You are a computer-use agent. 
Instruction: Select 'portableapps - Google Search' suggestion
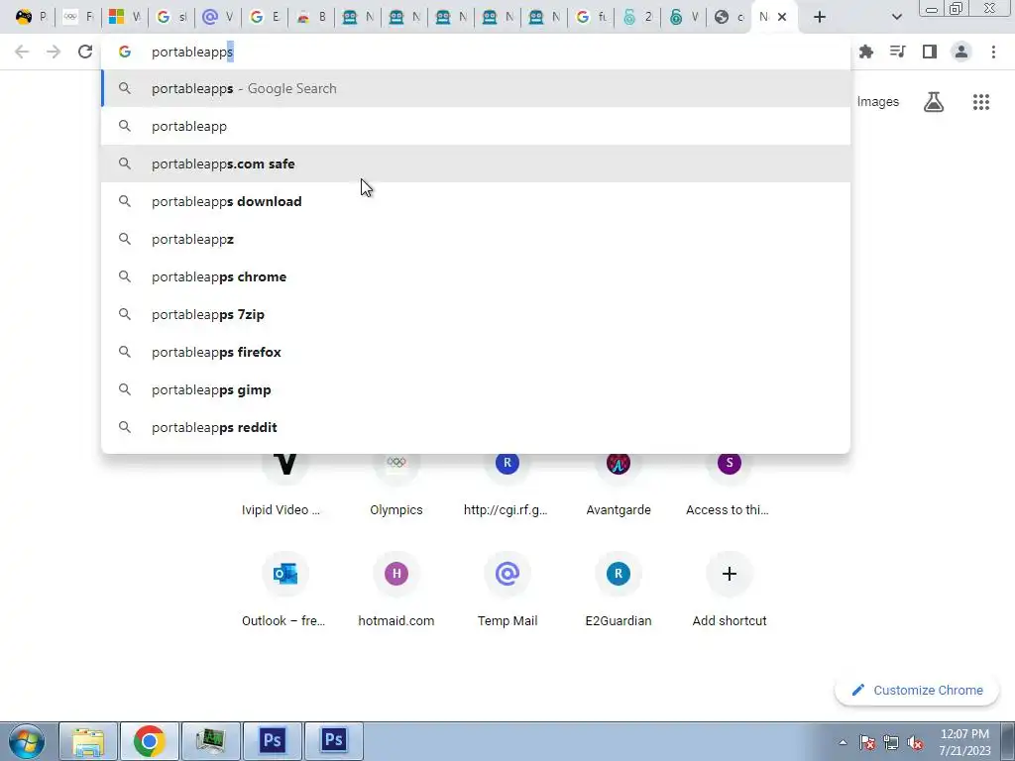pos(476,88)
